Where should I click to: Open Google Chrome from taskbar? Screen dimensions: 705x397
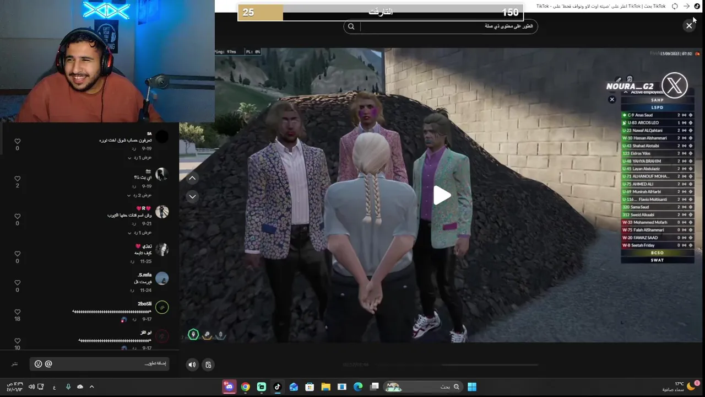point(246,387)
